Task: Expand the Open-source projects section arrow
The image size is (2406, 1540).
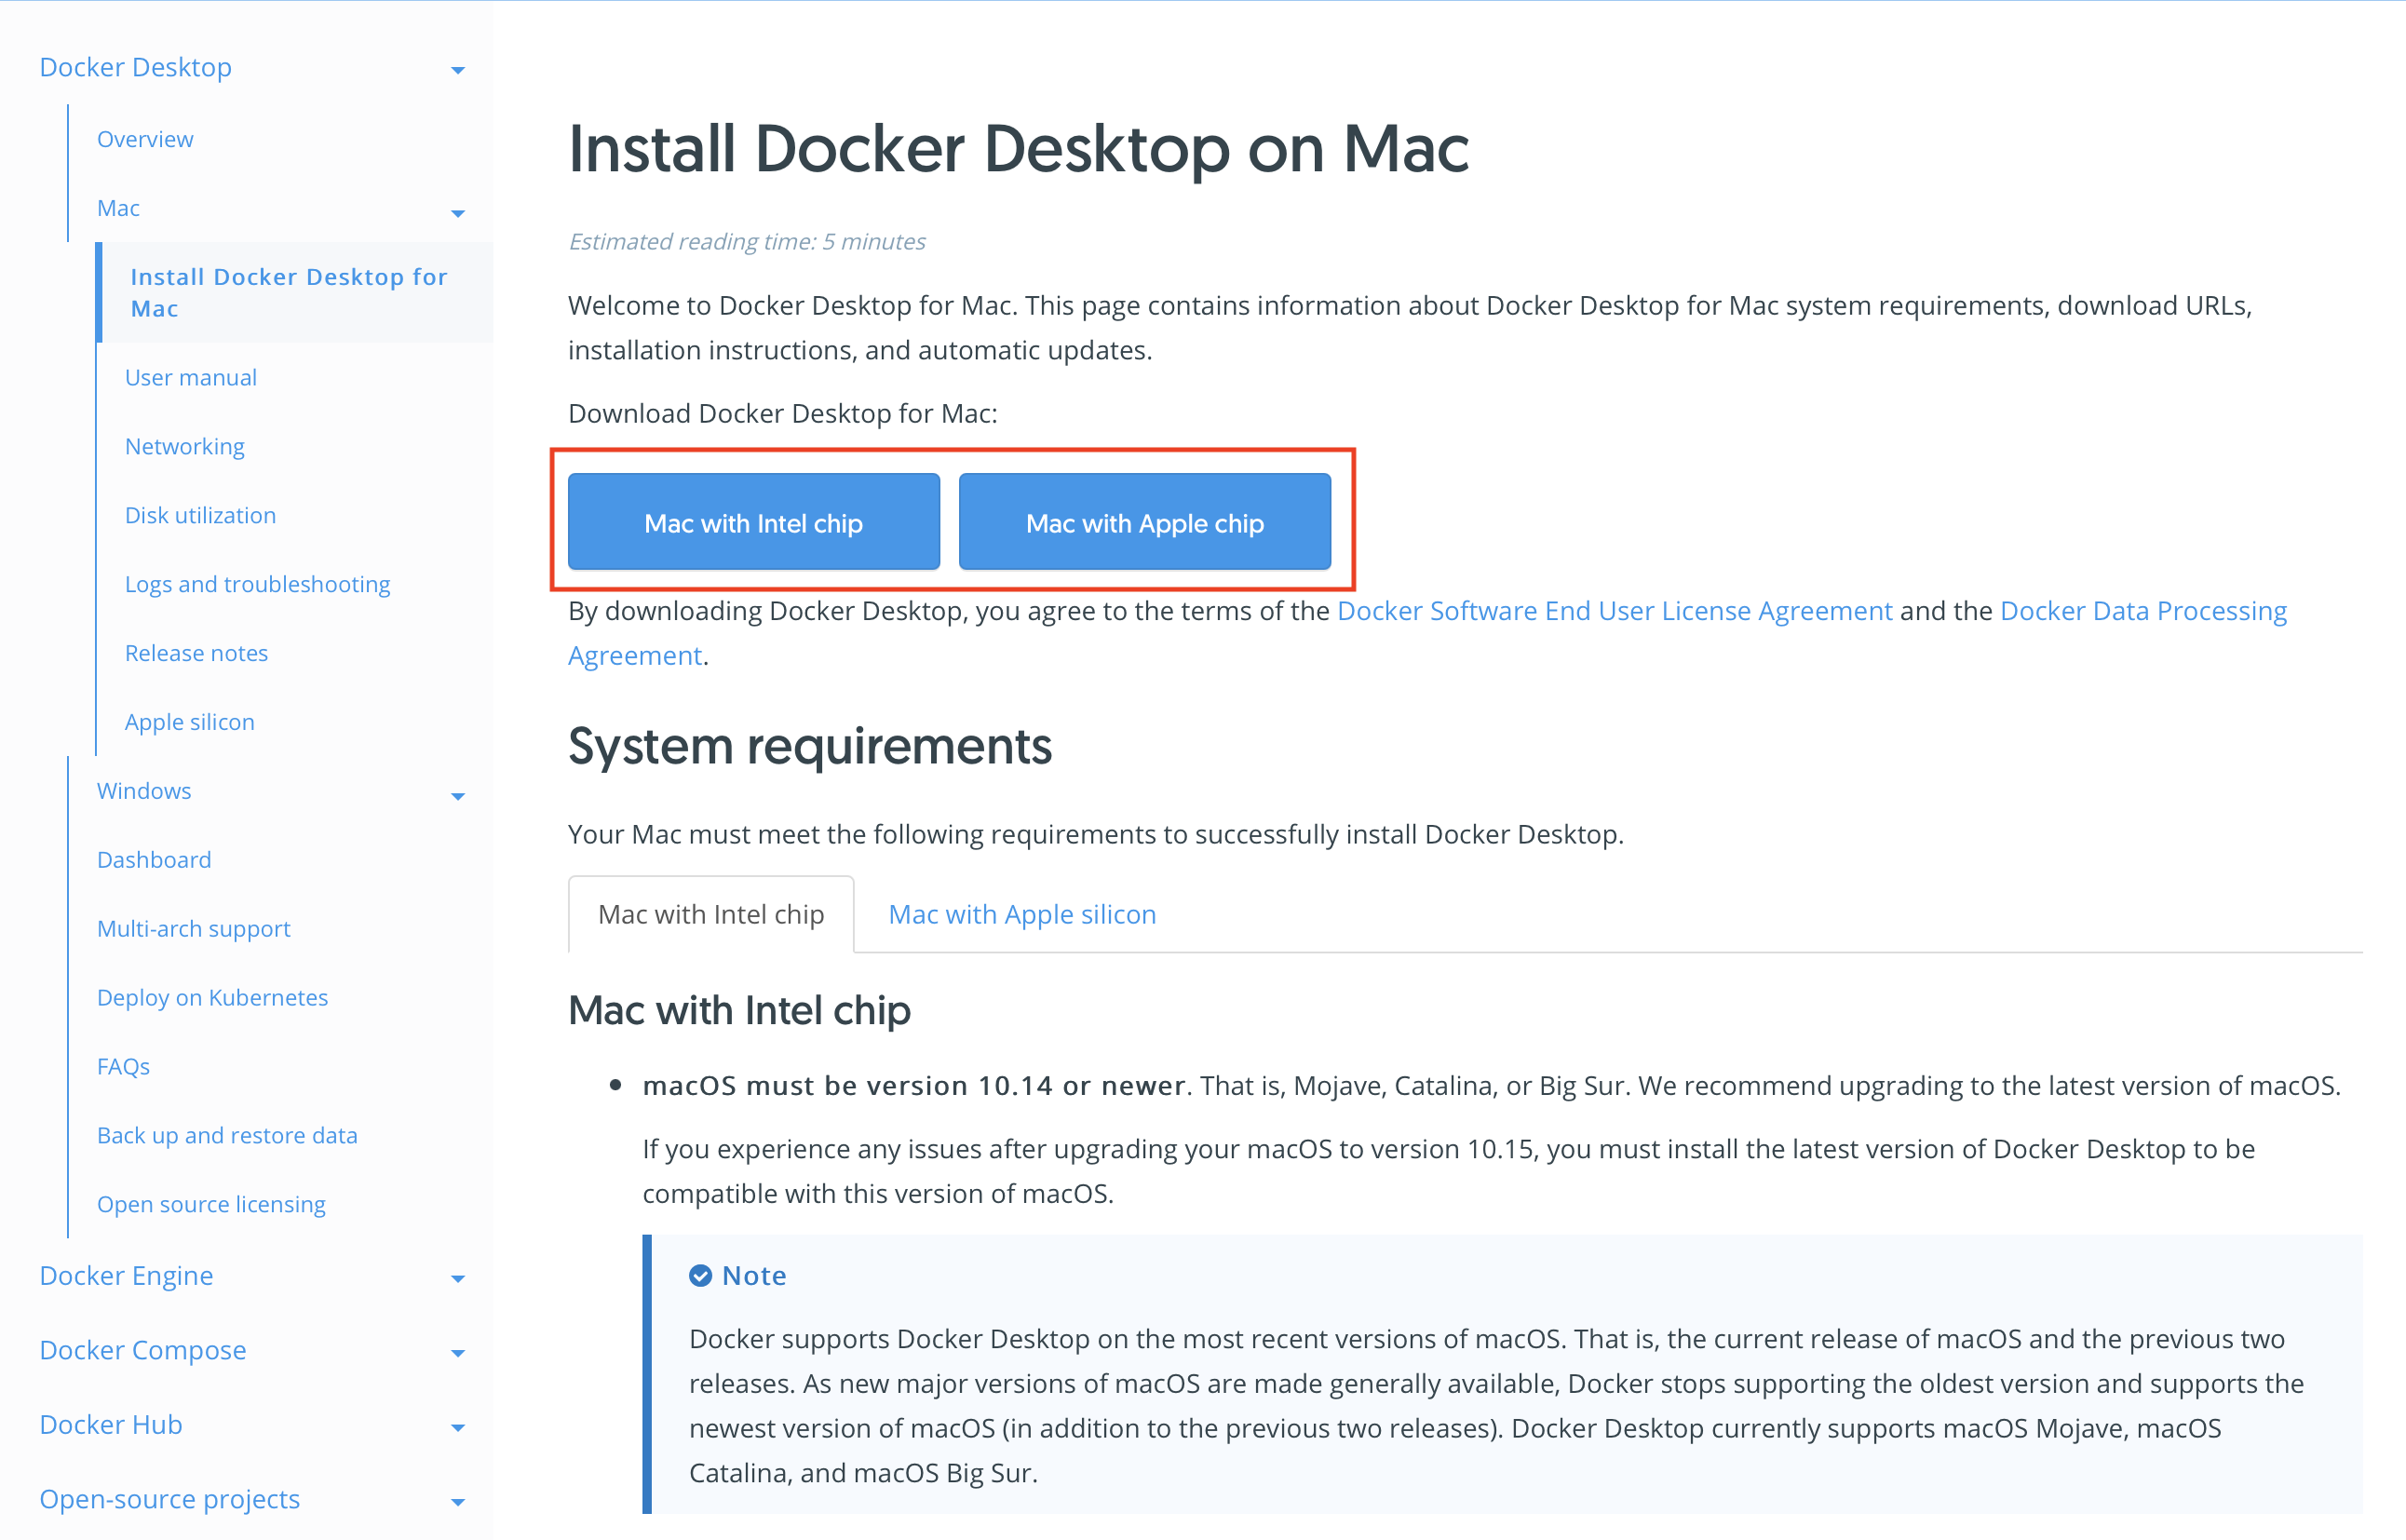Action: [x=457, y=1501]
